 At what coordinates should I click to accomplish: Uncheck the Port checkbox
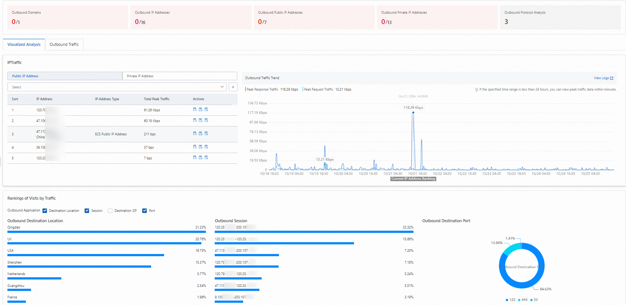[x=144, y=211]
